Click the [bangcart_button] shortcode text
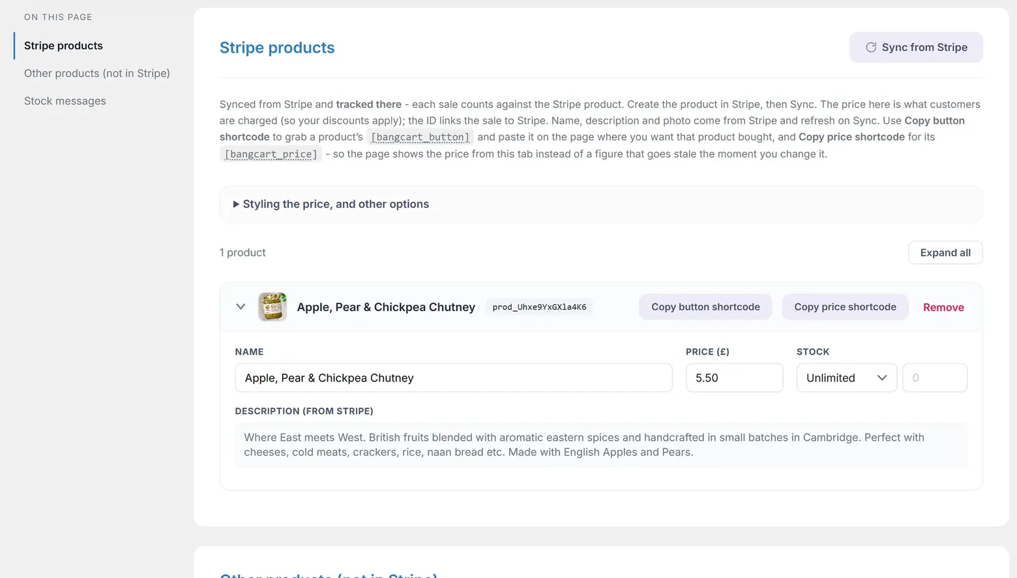The image size is (1017, 578). coord(420,137)
